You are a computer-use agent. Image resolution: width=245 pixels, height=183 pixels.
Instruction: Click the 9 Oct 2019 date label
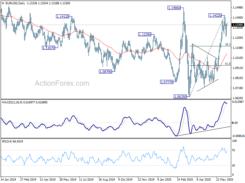pos(125,179)
